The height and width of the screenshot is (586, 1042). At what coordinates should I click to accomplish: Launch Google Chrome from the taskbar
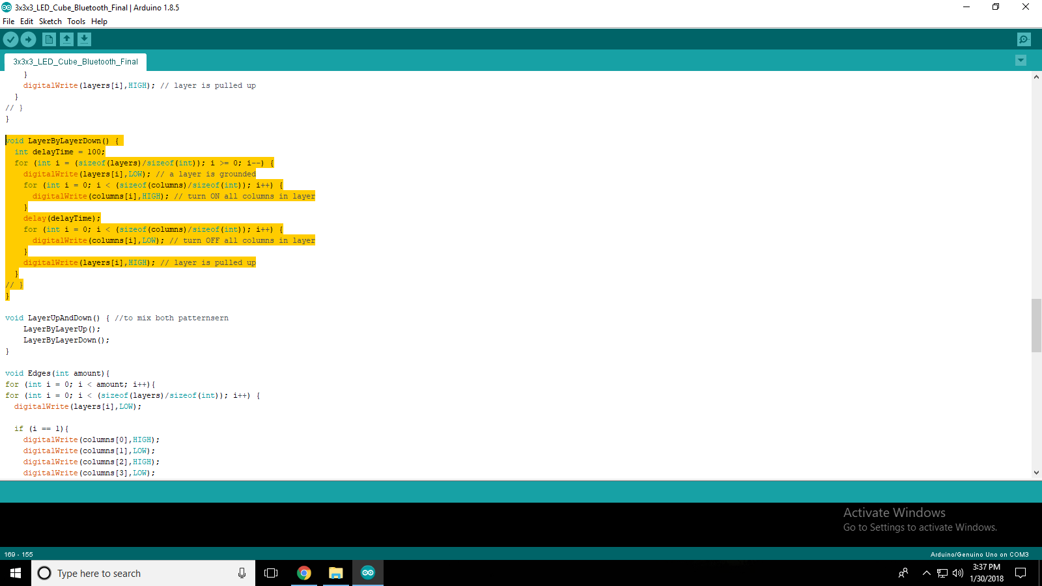click(x=303, y=573)
